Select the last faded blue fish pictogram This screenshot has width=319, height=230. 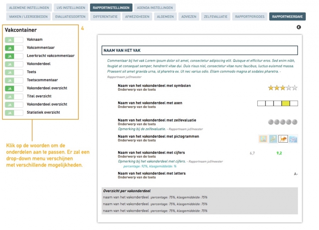[x=293, y=139]
